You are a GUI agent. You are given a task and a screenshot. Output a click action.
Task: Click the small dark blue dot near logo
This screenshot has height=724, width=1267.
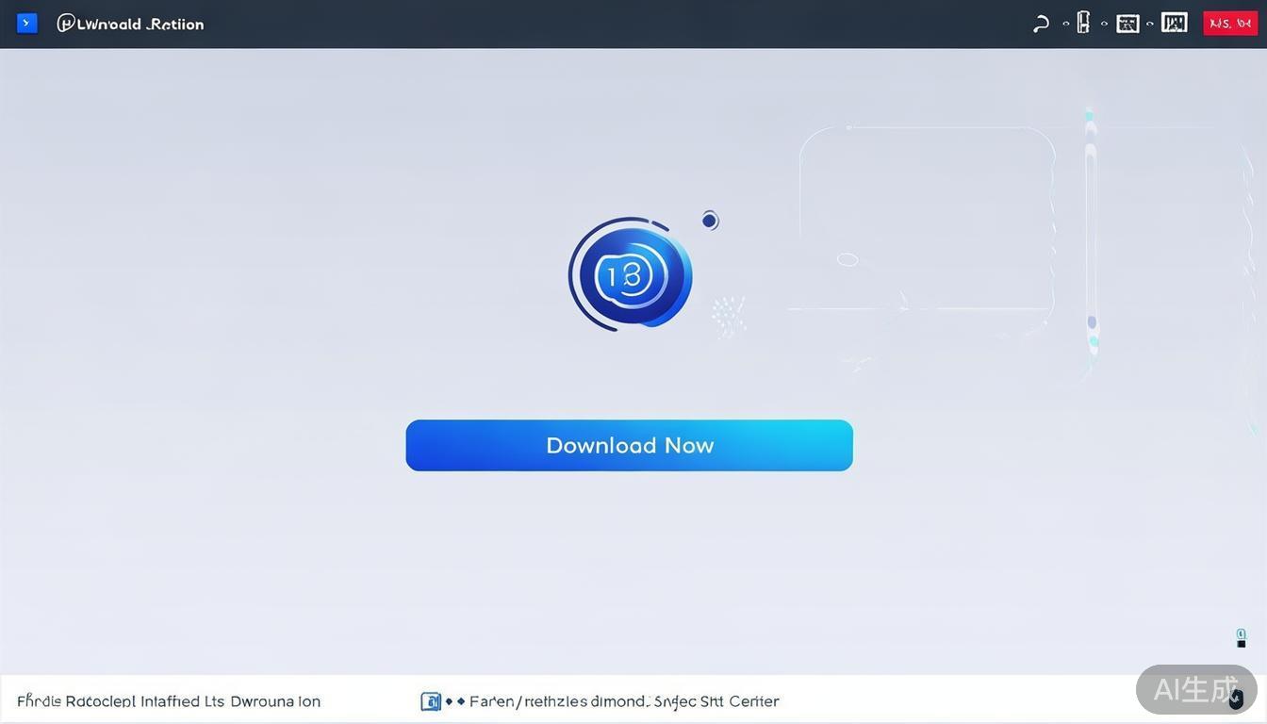click(710, 221)
